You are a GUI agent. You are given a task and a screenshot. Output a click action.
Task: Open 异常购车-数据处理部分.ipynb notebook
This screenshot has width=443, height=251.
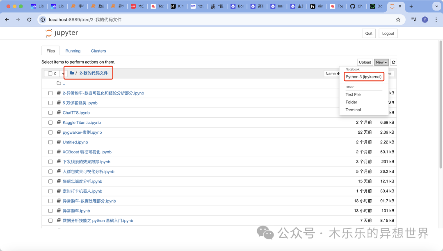[x=89, y=201]
